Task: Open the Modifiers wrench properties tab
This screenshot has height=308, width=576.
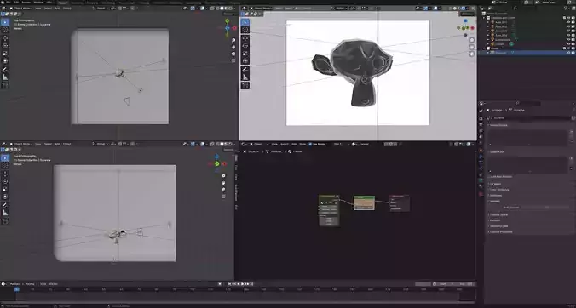Action: point(481,157)
